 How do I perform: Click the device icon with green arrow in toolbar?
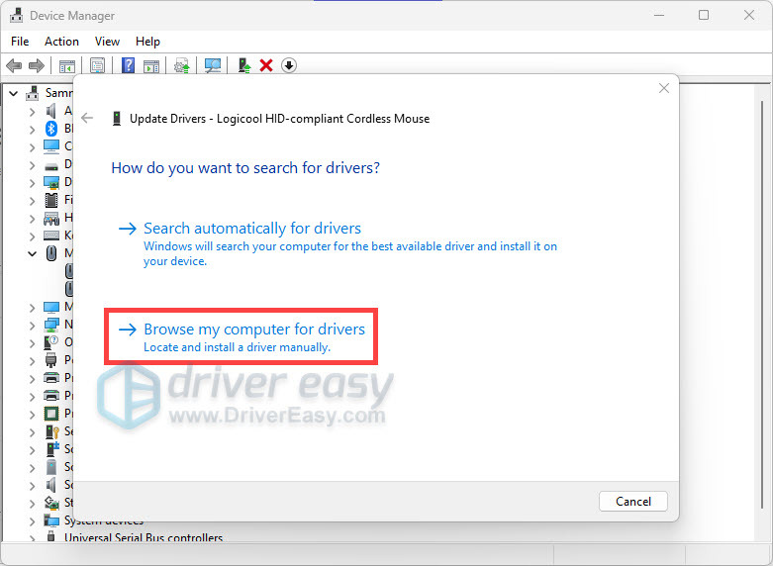[243, 65]
